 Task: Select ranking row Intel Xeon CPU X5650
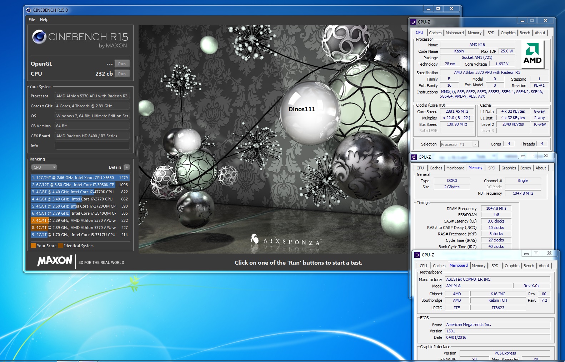[x=80, y=178]
